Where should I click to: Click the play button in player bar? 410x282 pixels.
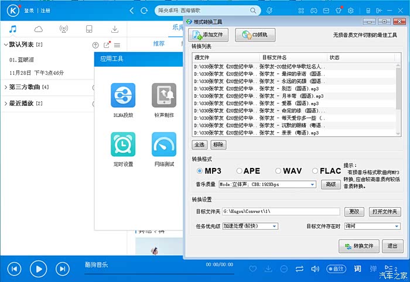pos(38,269)
